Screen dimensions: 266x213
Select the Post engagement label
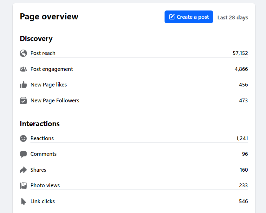52,69
